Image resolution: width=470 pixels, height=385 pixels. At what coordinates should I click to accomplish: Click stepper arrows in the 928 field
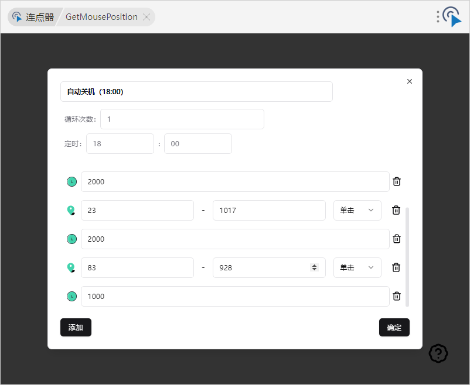coord(314,267)
